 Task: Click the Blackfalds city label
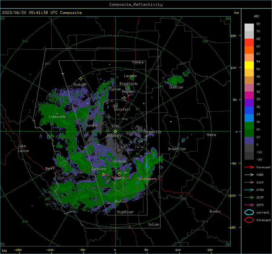point(128,84)
